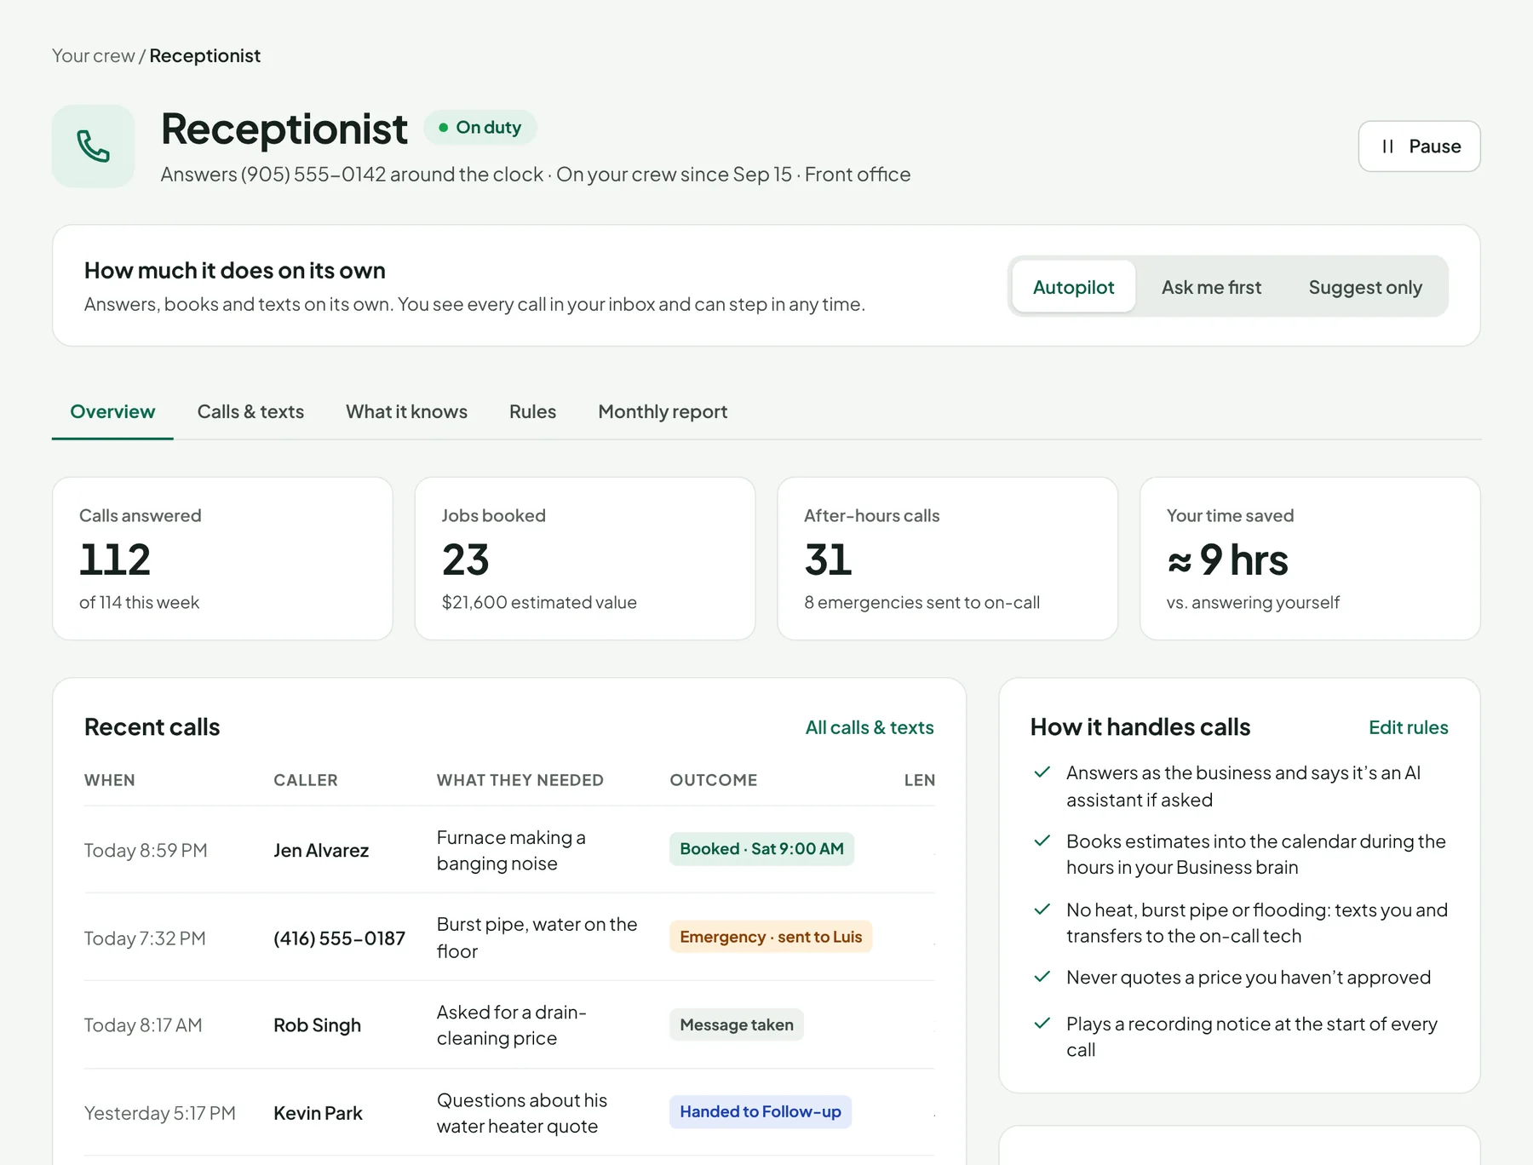This screenshot has height=1165, width=1533.
Task: Go to the Rules tab
Action: (532, 411)
